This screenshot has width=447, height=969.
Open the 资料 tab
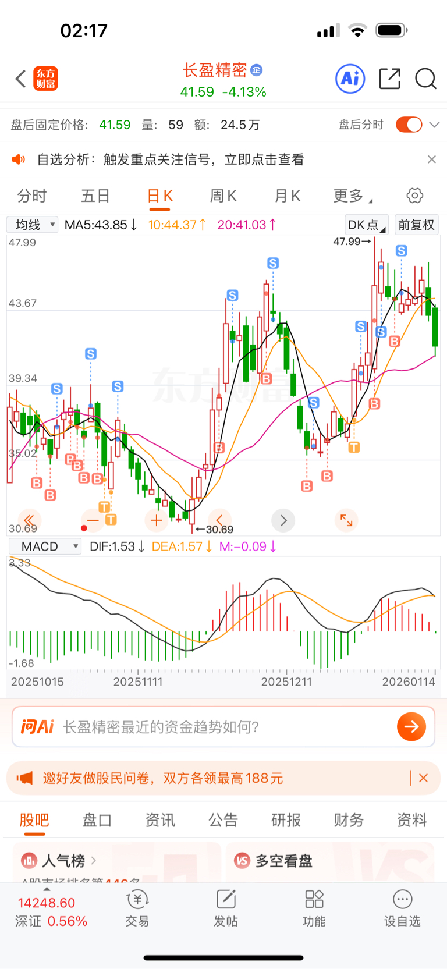pyautogui.click(x=412, y=820)
